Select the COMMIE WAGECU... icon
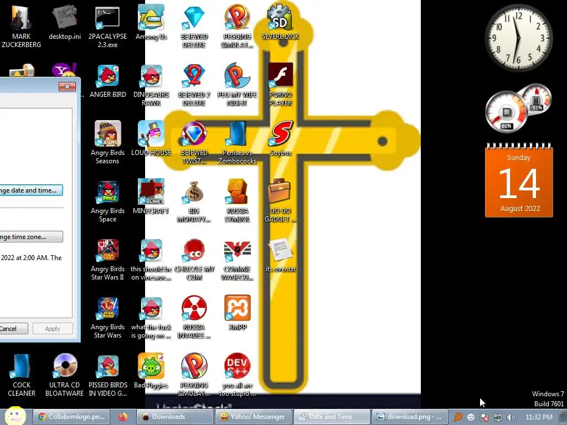 (x=237, y=260)
